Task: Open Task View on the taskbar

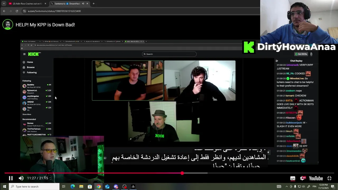Action: [x=64, y=187]
